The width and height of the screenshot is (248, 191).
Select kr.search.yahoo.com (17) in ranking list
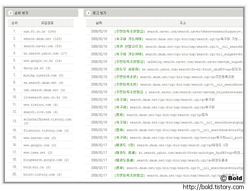click(45, 54)
